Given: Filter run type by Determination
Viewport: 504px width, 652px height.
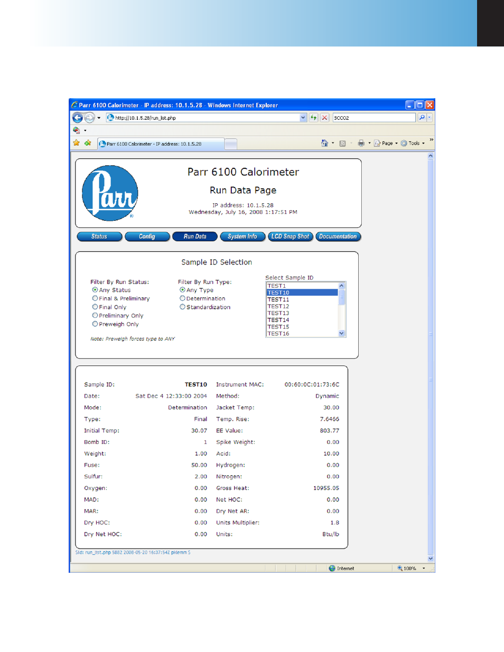Looking at the screenshot, I should (x=182, y=298).
